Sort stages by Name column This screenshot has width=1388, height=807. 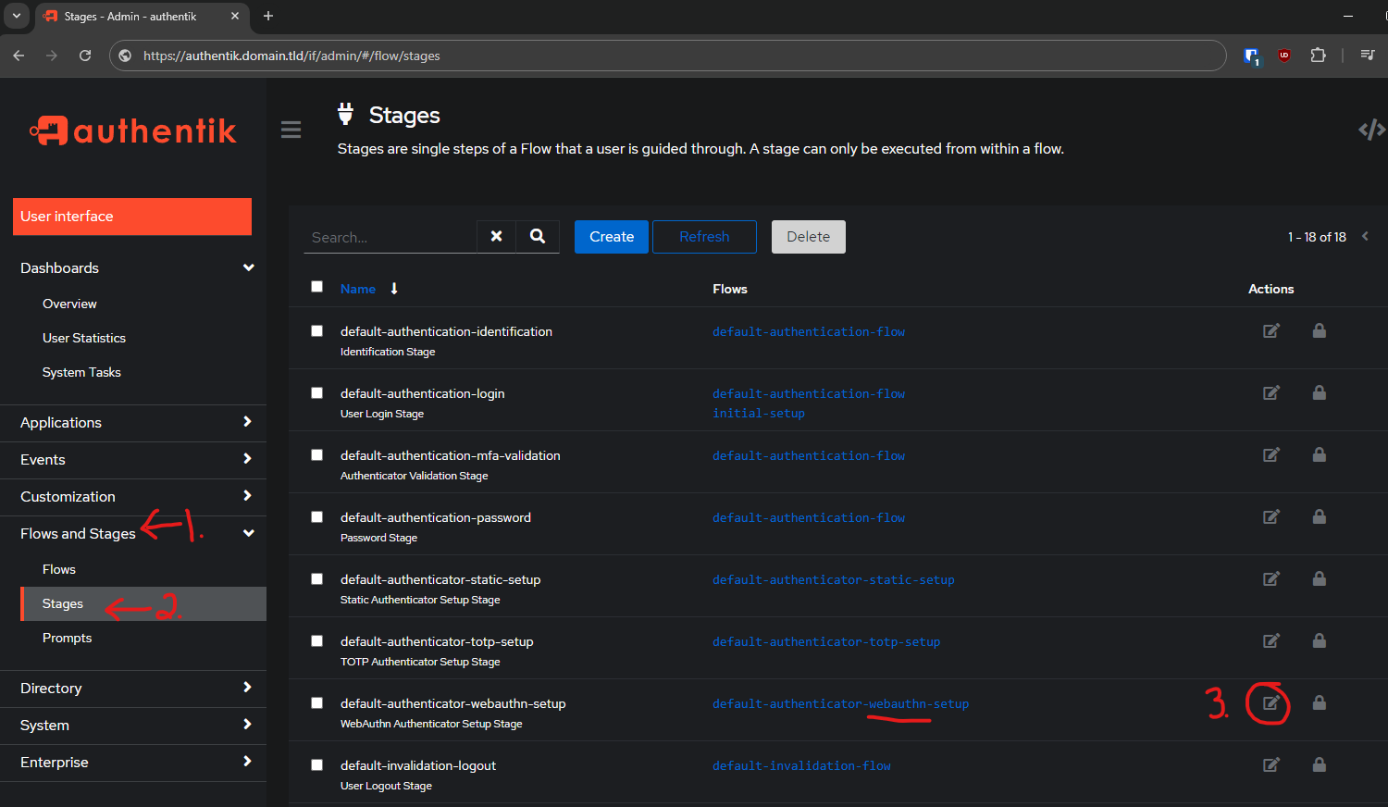pos(368,289)
